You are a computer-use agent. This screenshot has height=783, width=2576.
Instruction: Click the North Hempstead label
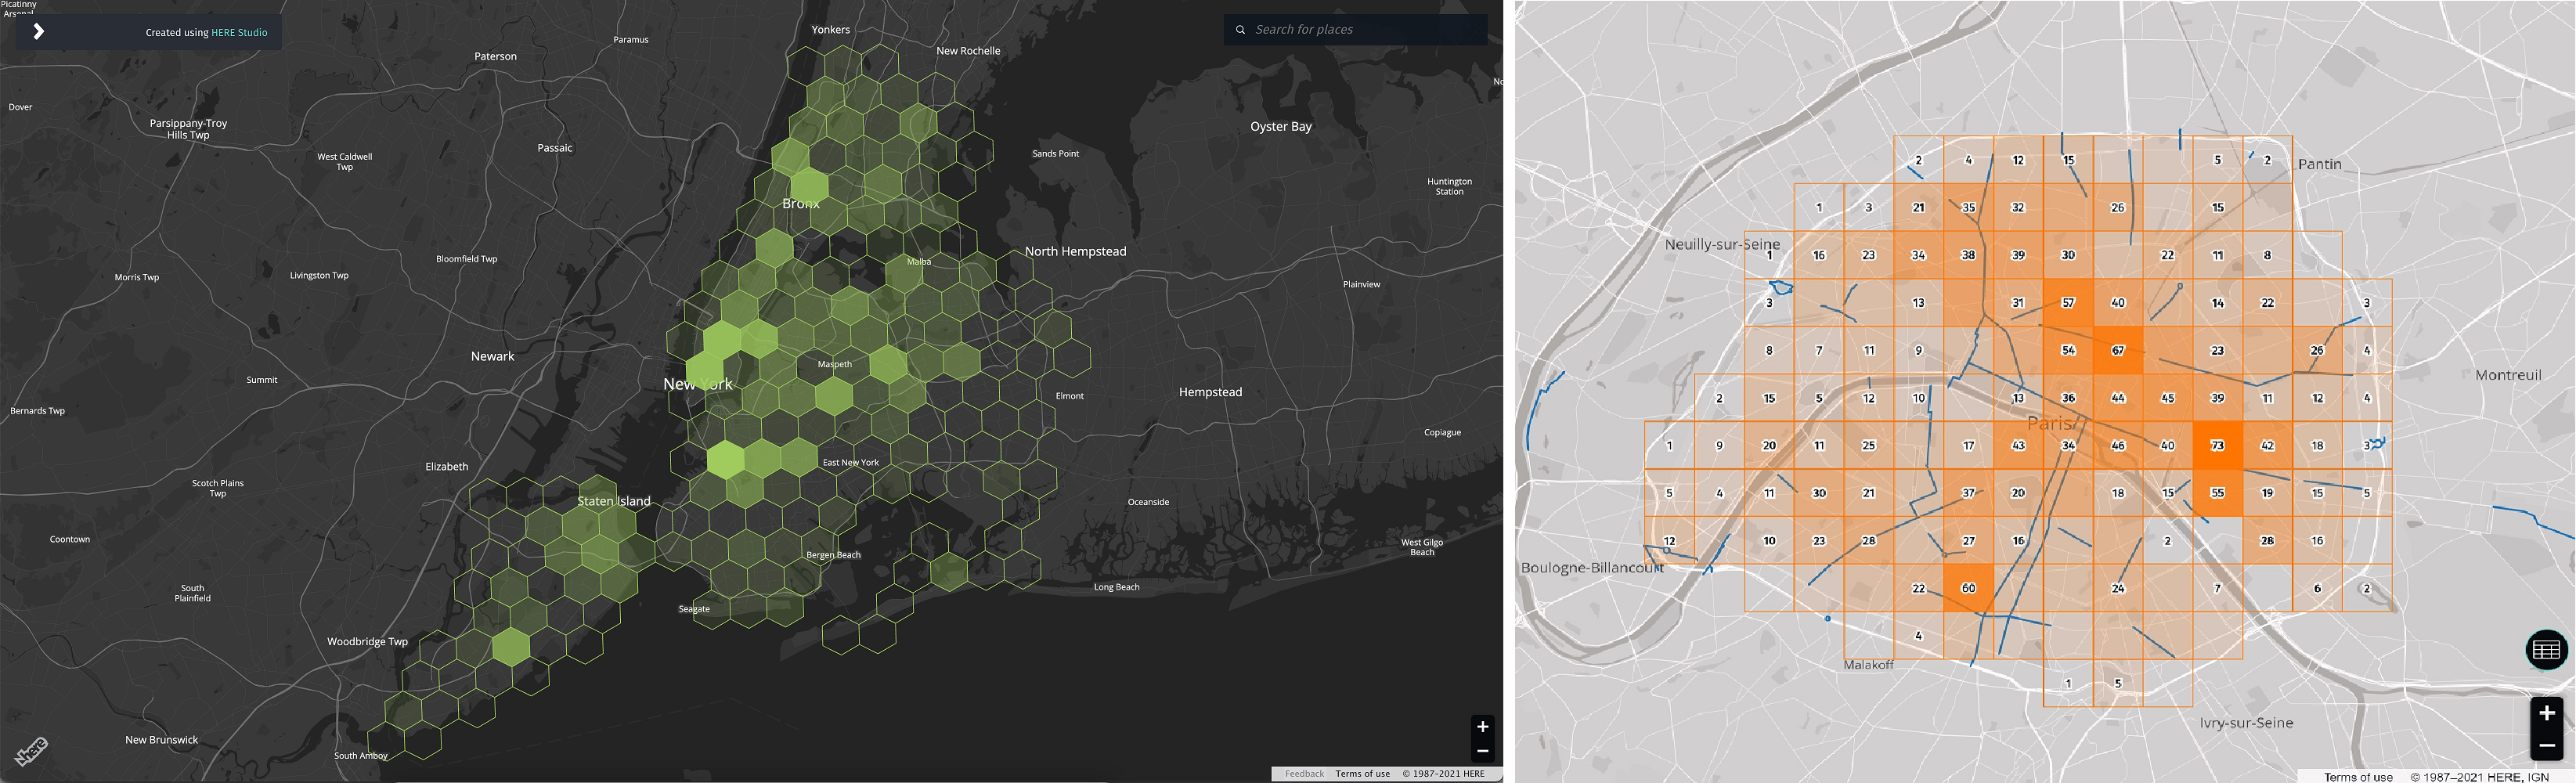1075,252
